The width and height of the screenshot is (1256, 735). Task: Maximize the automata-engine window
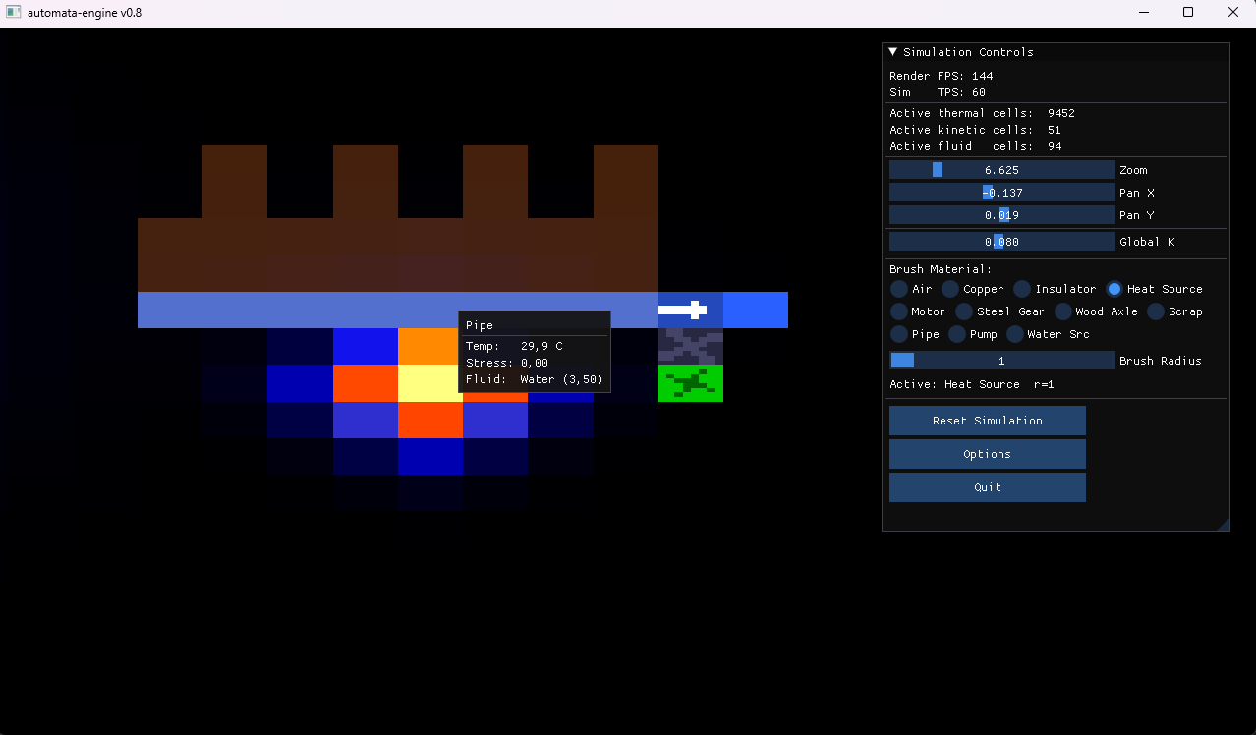click(1188, 13)
